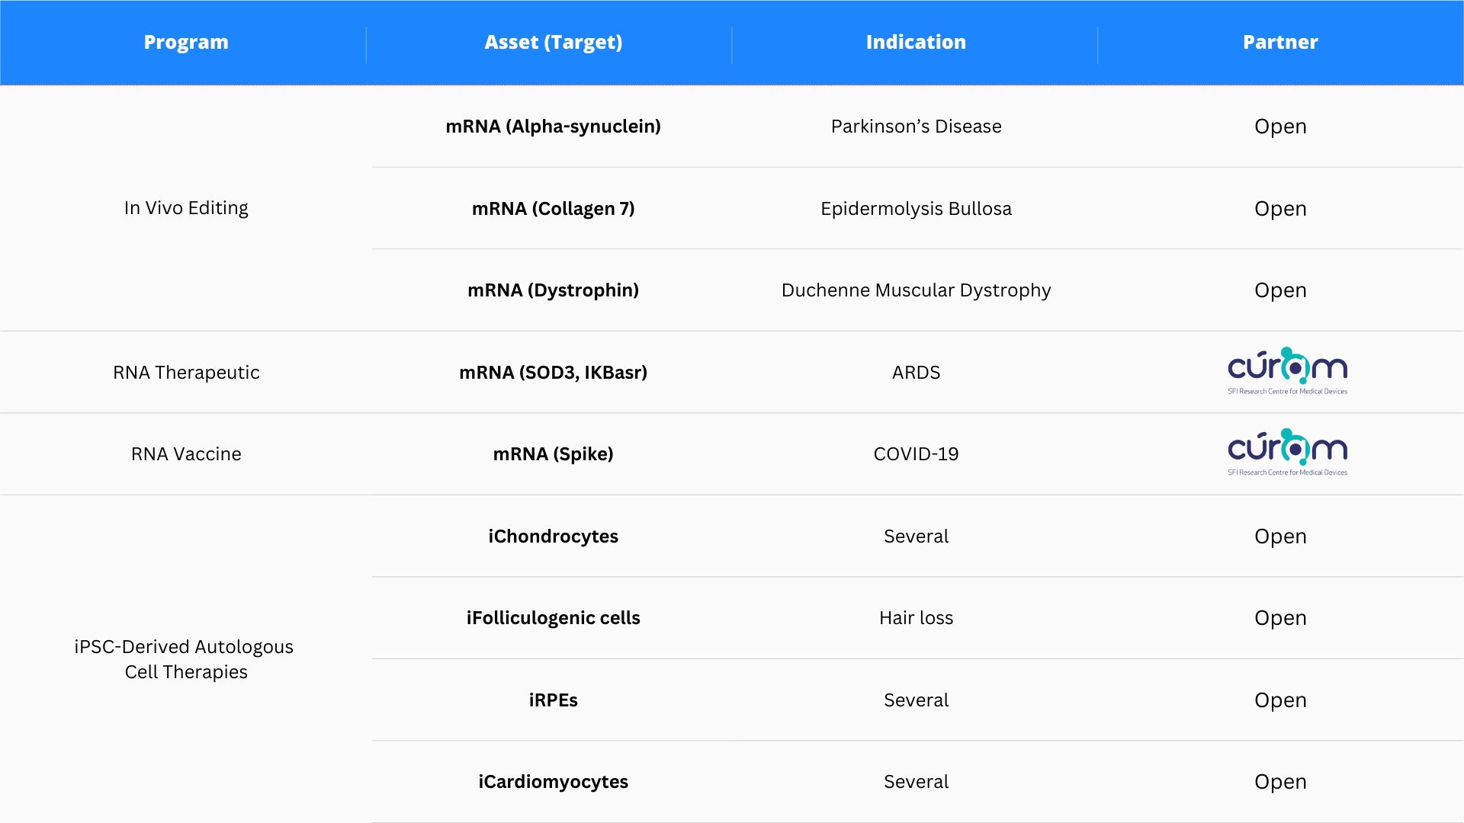Click the RNA Therapeutic program cell
Screen dimensions: 1464x823
coord(186,373)
